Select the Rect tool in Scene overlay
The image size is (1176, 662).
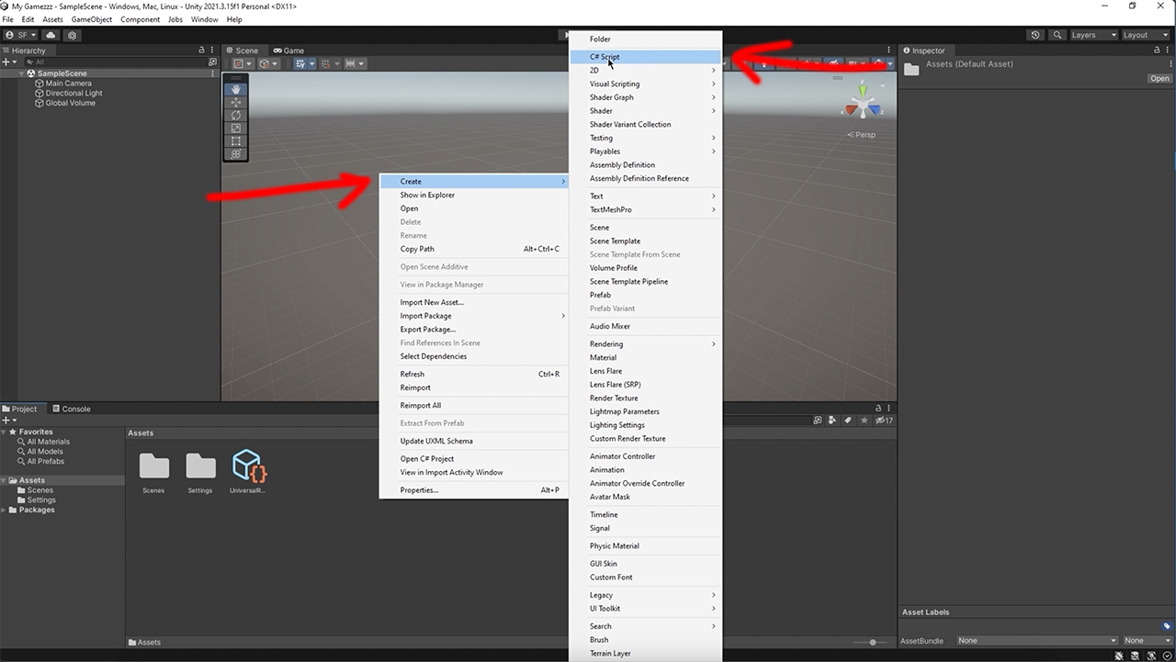point(236,141)
